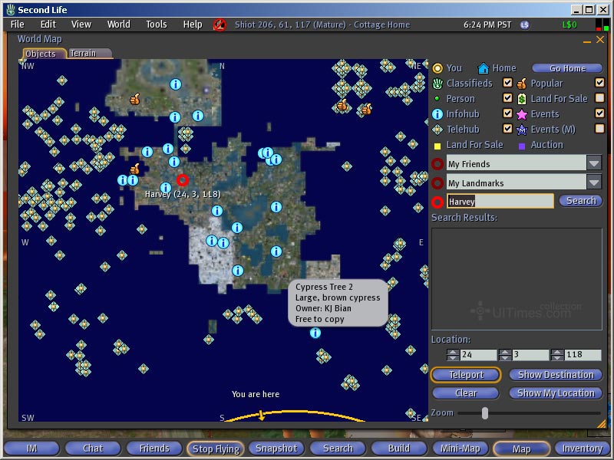
Task: Click the Popular thumbs-up legend icon
Action: 522,84
